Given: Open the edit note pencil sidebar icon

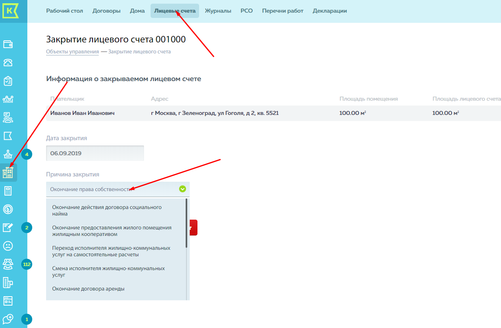Looking at the screenshot, I should pos(8,227).
